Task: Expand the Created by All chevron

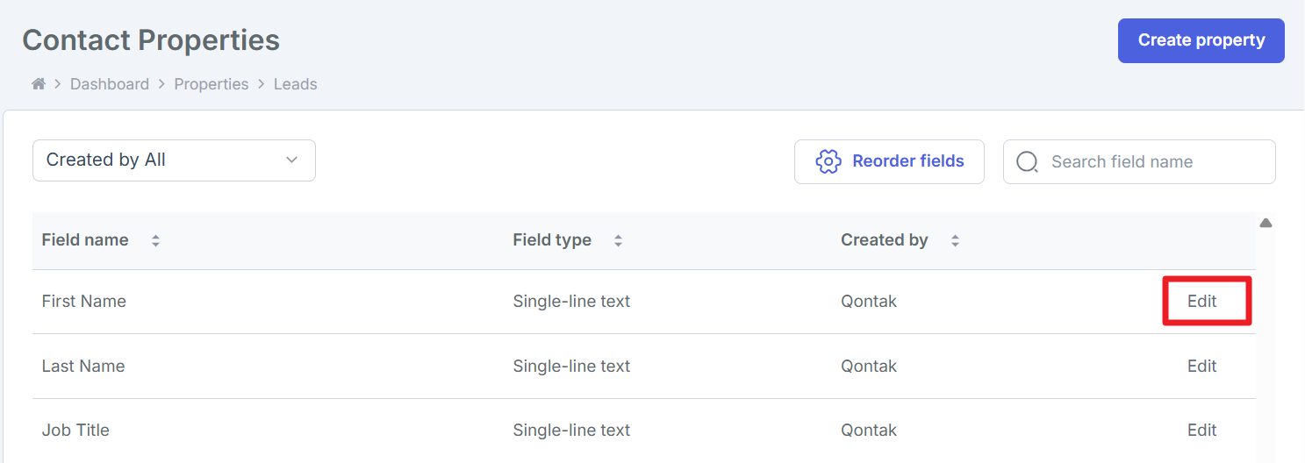Action: click(292, 160)
